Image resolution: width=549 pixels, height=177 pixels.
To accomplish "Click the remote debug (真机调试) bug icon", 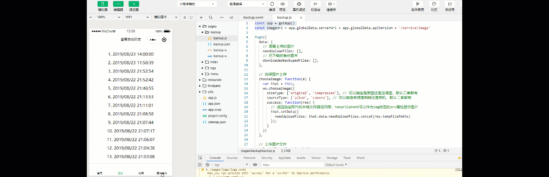I will click(299, 4).
